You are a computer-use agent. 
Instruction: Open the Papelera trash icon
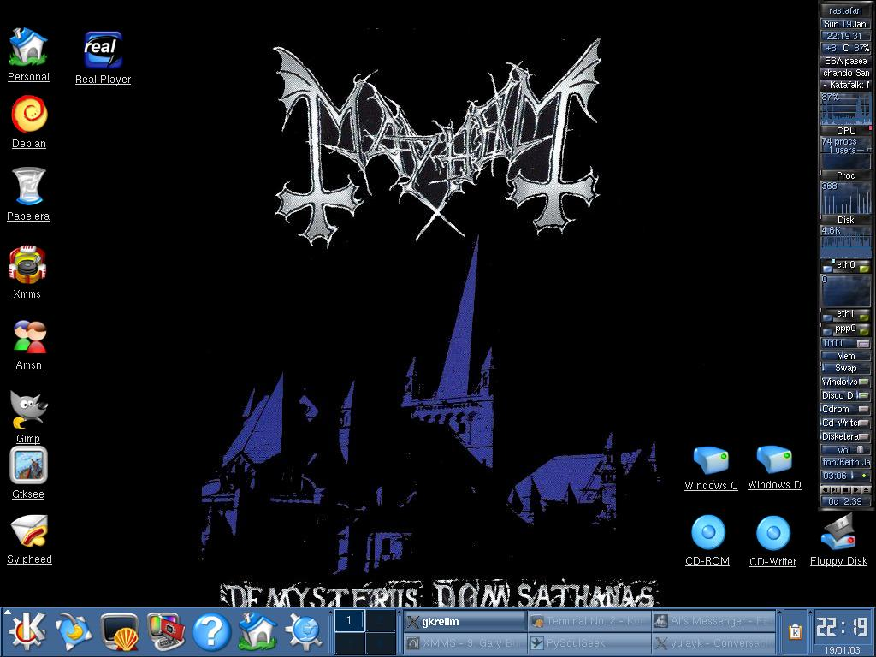pyautogui.click(x=28, y=186)
